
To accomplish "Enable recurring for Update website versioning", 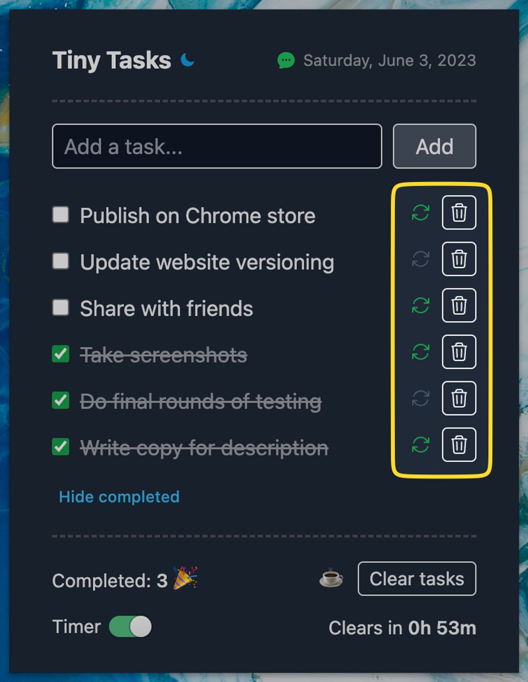I will tap(421, 260).
